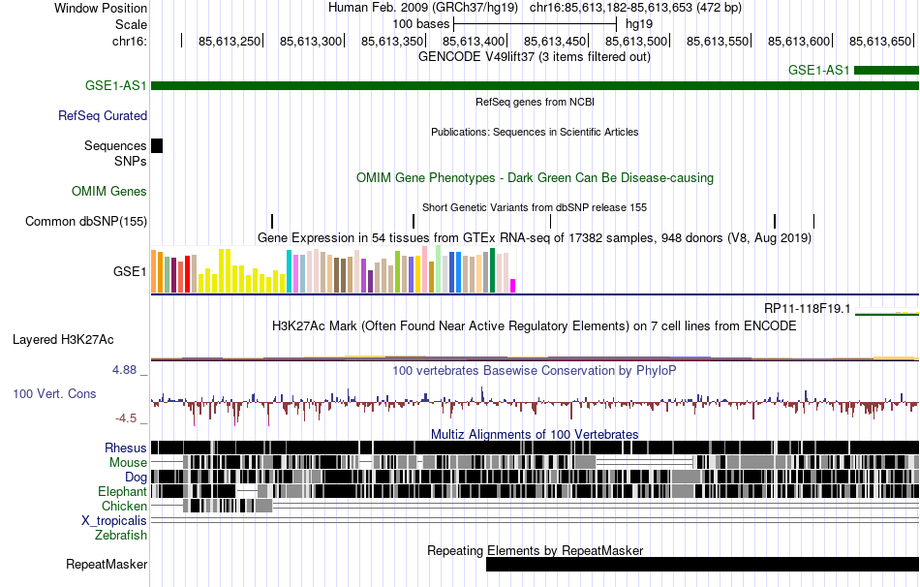Click the Multiz Alignments of 100 Vertebrates title
The image size is (920, 587).
[x=535, y=434]
